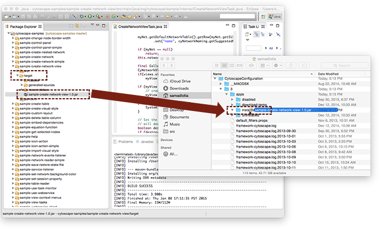Select default_filters.props file in Finder

tap(251, 120)
